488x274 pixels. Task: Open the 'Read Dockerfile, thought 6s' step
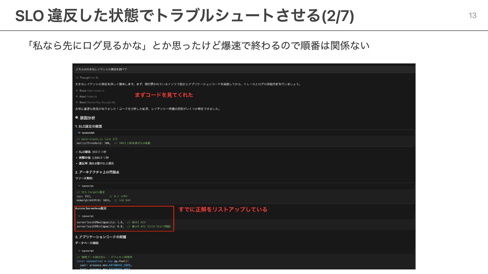(97, 102)
